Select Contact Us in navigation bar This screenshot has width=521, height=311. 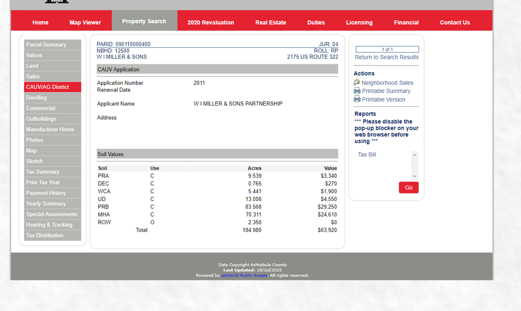pos(455,22)
